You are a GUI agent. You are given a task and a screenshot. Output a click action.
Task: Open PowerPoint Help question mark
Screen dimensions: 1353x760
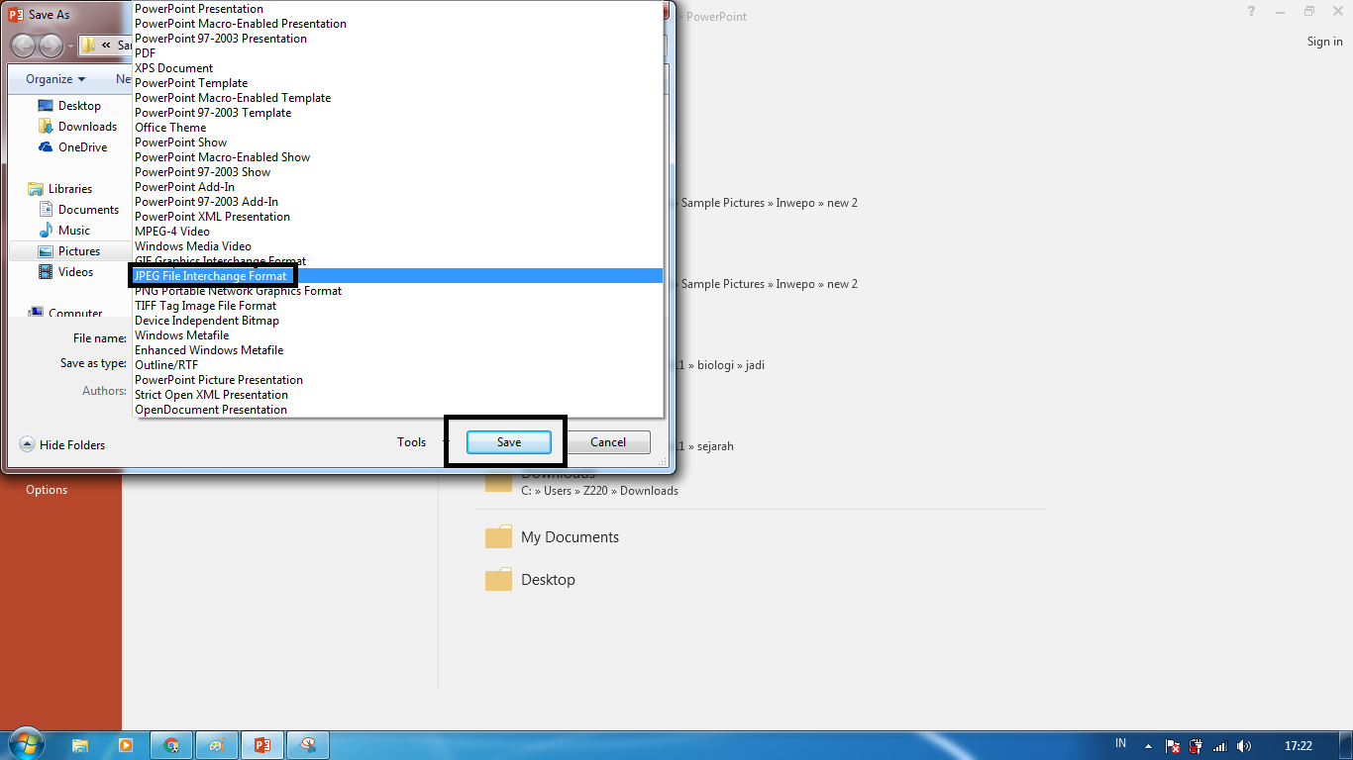(1252, 11)
